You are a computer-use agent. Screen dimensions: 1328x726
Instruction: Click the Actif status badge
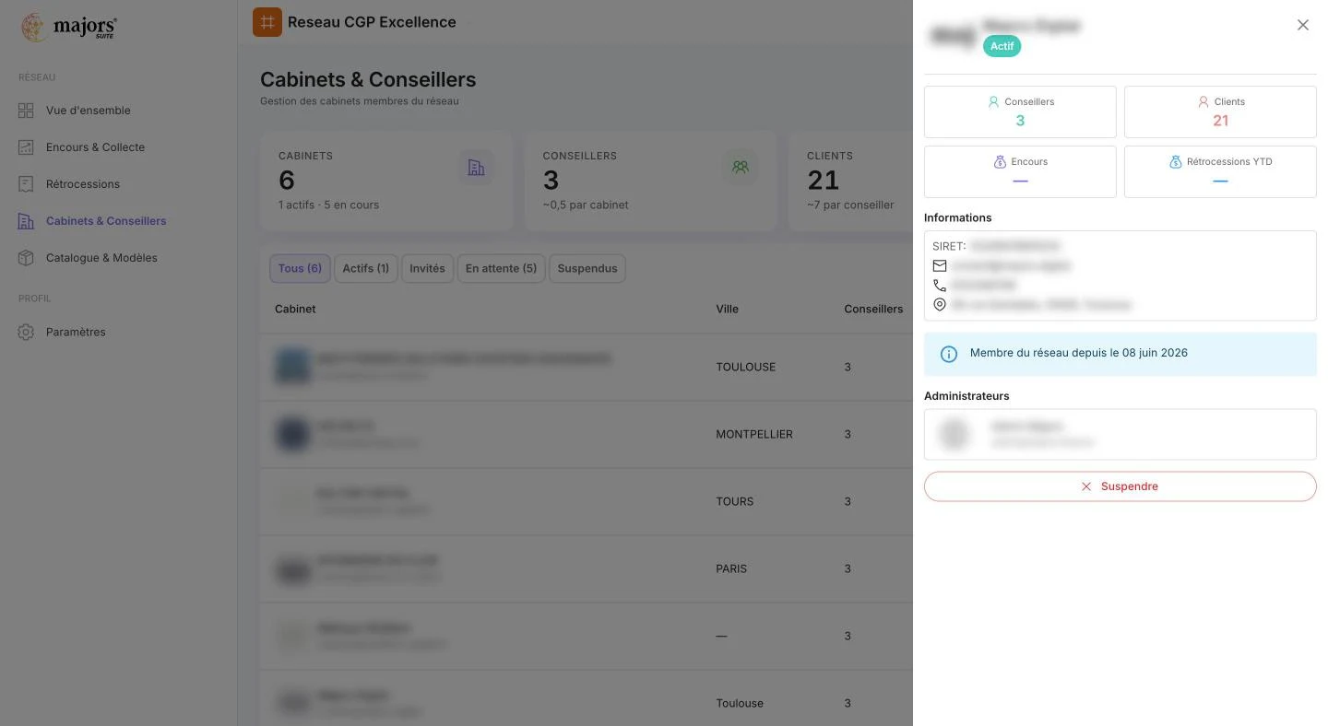tap(1002, 46)
